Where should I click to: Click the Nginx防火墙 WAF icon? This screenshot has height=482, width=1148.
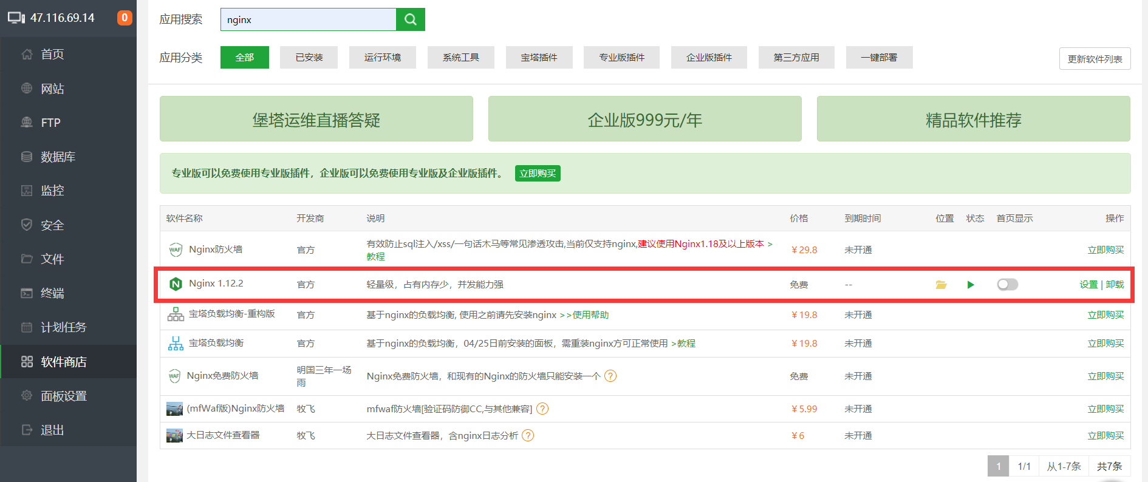pyautogui.click(x=176, y=249)
